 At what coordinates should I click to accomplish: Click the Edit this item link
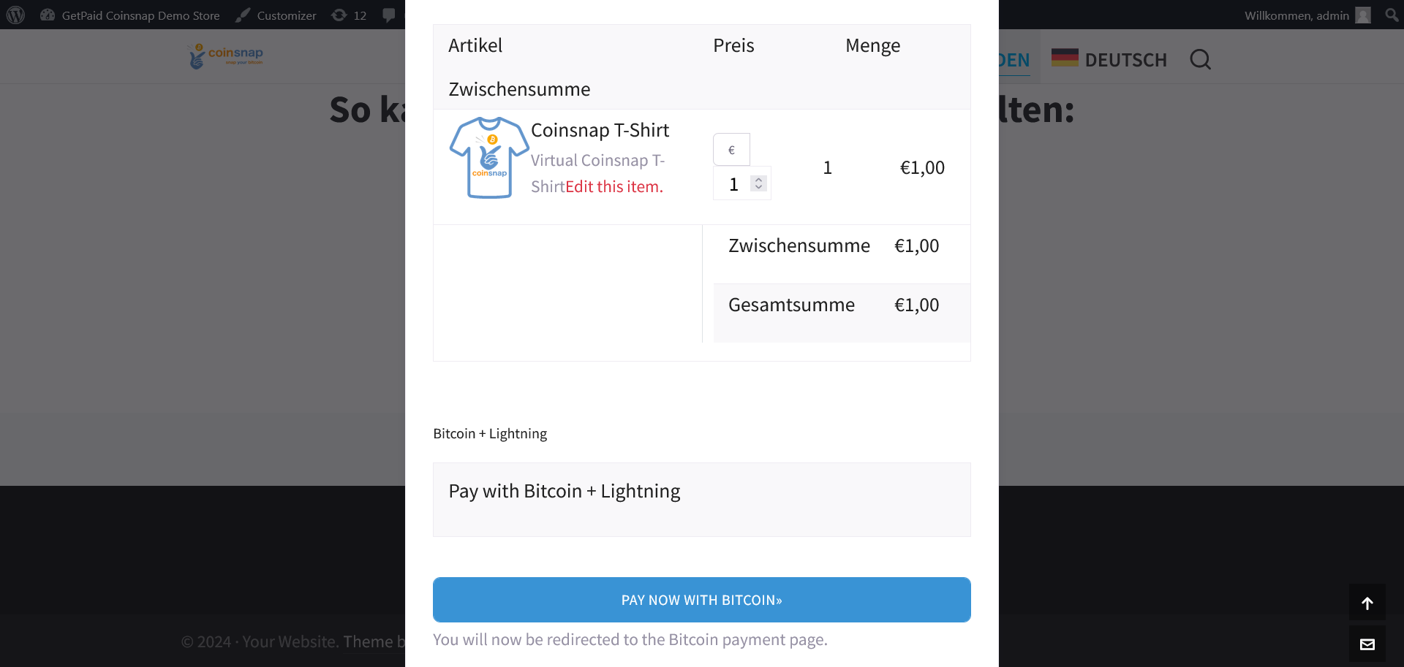614,187
